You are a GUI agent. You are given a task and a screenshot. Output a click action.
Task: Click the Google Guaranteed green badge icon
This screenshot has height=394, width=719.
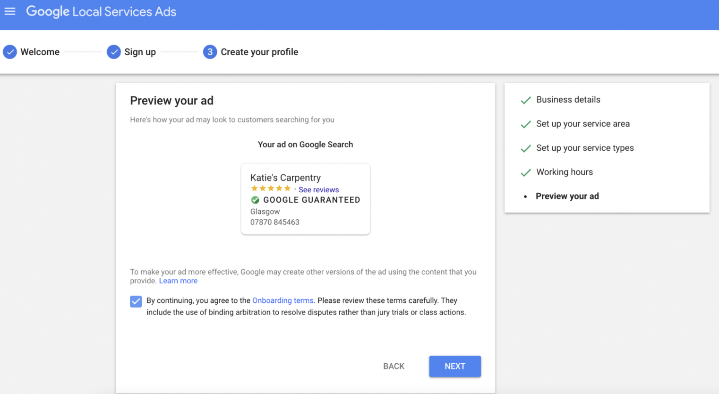[255, 200]
